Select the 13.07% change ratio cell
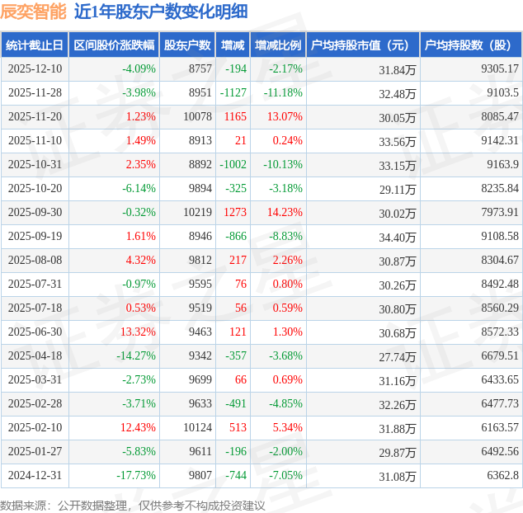This screenshot has height=513, width=523. point(285,117)
